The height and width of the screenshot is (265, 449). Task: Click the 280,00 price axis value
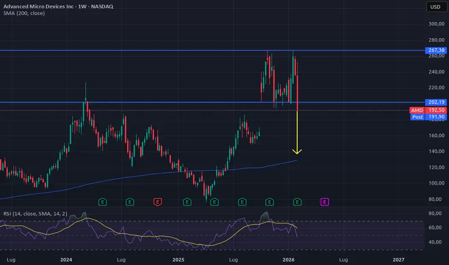(436, 40)
